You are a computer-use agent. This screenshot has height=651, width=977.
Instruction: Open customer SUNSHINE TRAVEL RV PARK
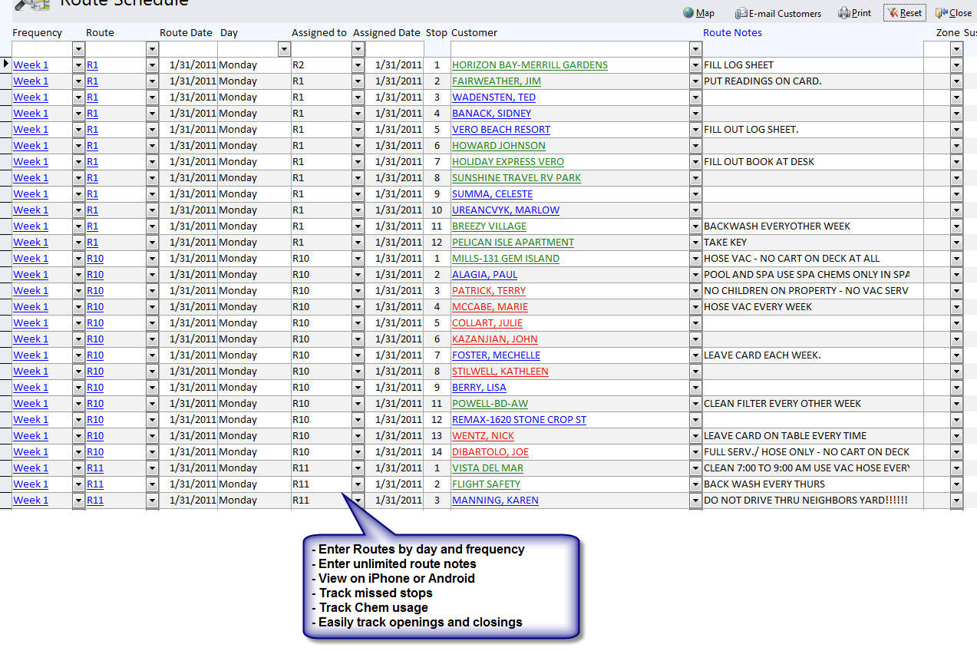[517, 178]
